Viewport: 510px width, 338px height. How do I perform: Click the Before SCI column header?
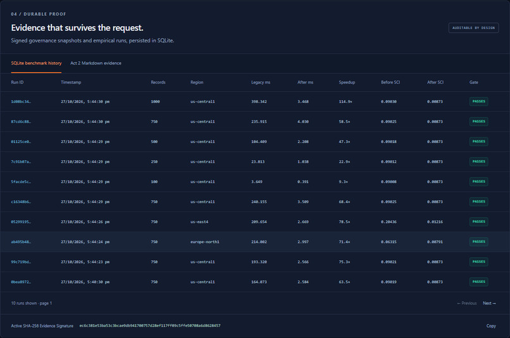tap(390, 82)
